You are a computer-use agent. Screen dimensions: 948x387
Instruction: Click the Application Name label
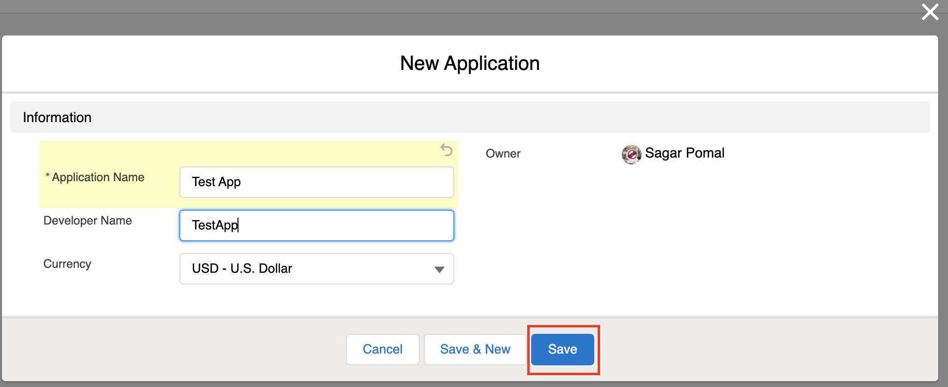pyautogui.click(x=98, y=177)
